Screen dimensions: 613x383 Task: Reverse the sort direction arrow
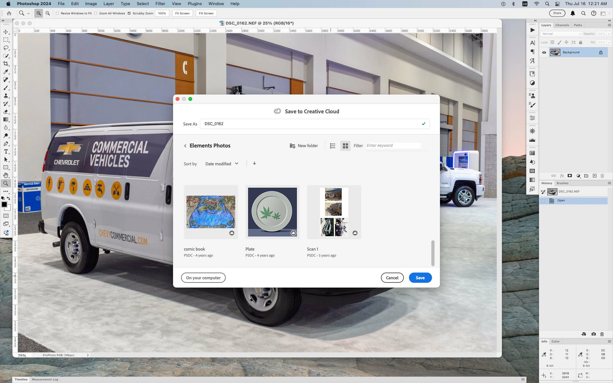click(x=254, y=163)
